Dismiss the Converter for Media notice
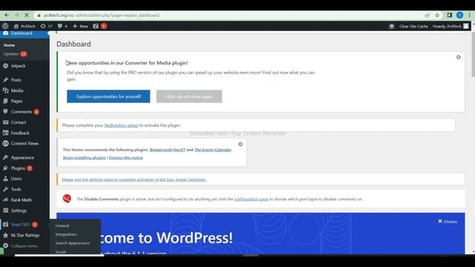The width and height of the screenshot is (475, 267). click(459, 57)
